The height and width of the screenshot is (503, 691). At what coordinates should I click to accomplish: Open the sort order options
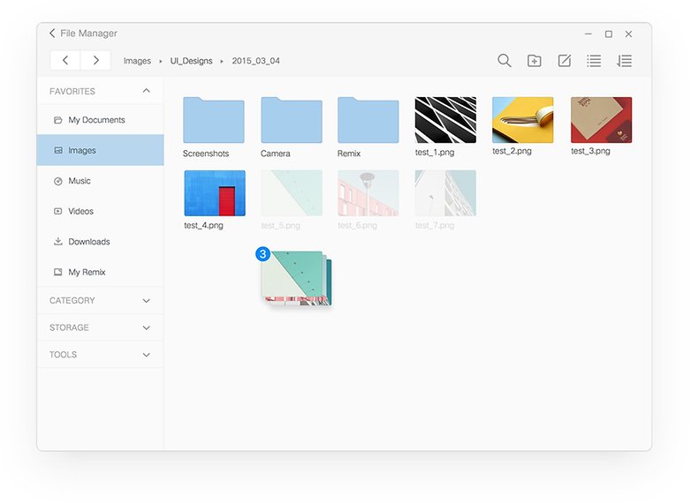(x=625, y=61)
